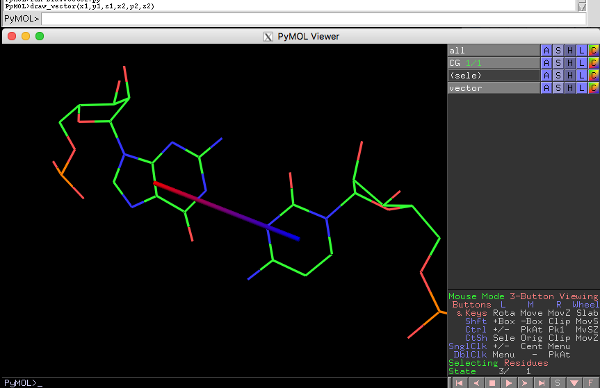Open the Label menu for CG
Viewport: 600px width, 388px height.
(581, 63)
